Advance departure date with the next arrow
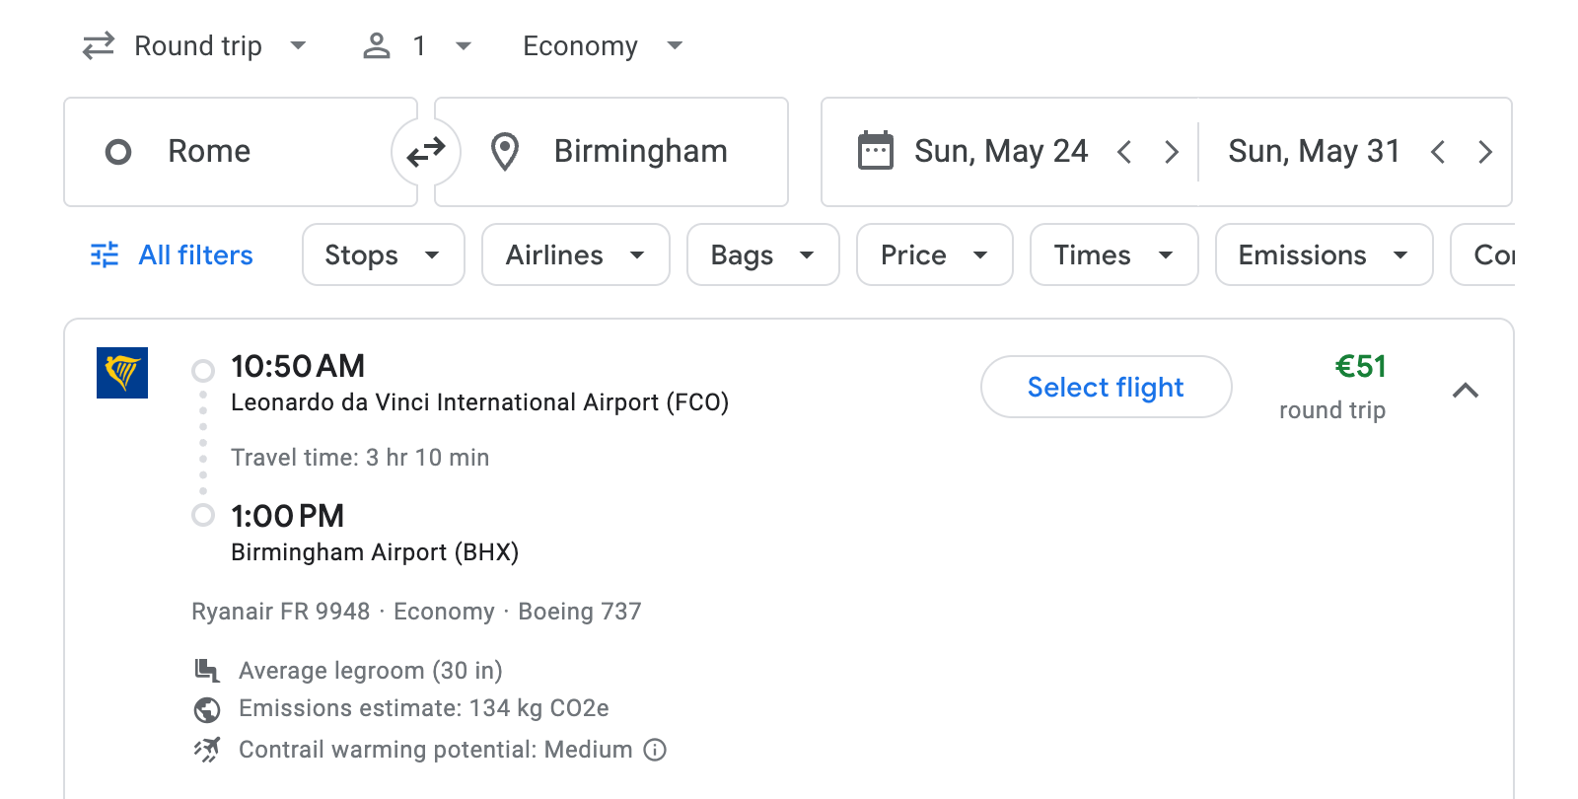Image resolution: width=1578 pixels, height=799 pixels. [1172, 151]
